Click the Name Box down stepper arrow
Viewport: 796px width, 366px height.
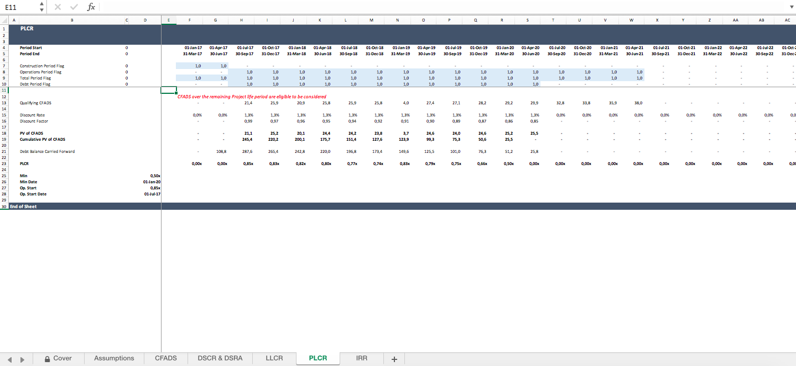(x=41, y=10)
